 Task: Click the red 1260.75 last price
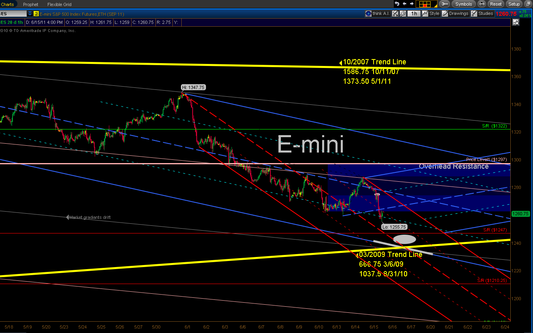(x=506, y=14)
